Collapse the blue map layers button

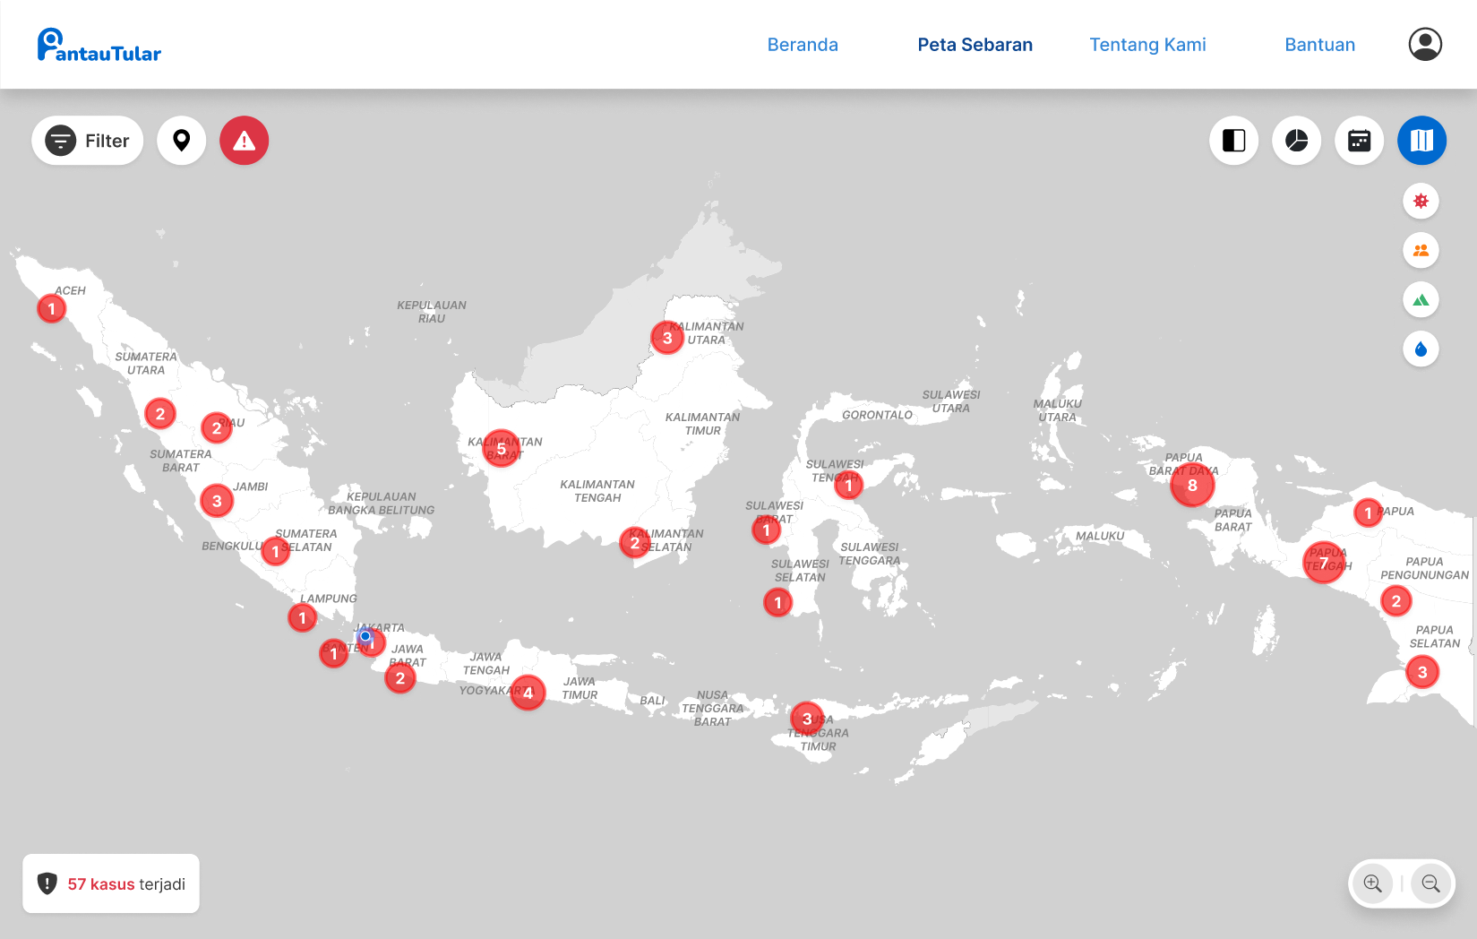[x=1421, y=141]
